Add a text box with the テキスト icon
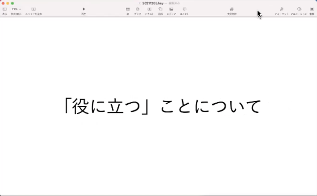 (149, 11)
